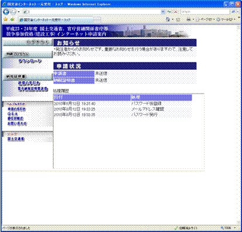Click the ヘルプ sidebar section header
The image size is (242, 232).
27,104
